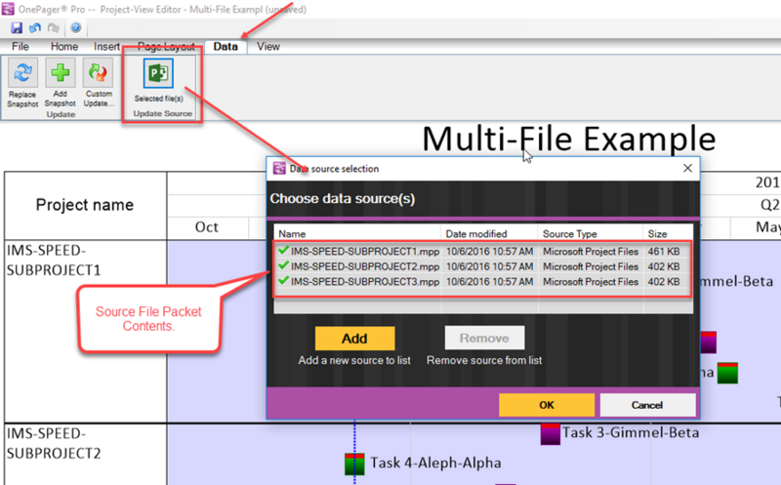Open Help with the question mark icon

pyautogui.click(x=76, y=28)
